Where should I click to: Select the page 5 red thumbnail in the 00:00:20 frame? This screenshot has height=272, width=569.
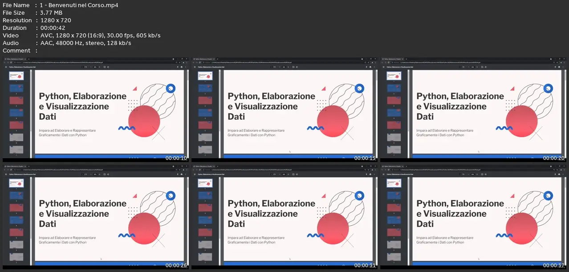pos(394,125)
